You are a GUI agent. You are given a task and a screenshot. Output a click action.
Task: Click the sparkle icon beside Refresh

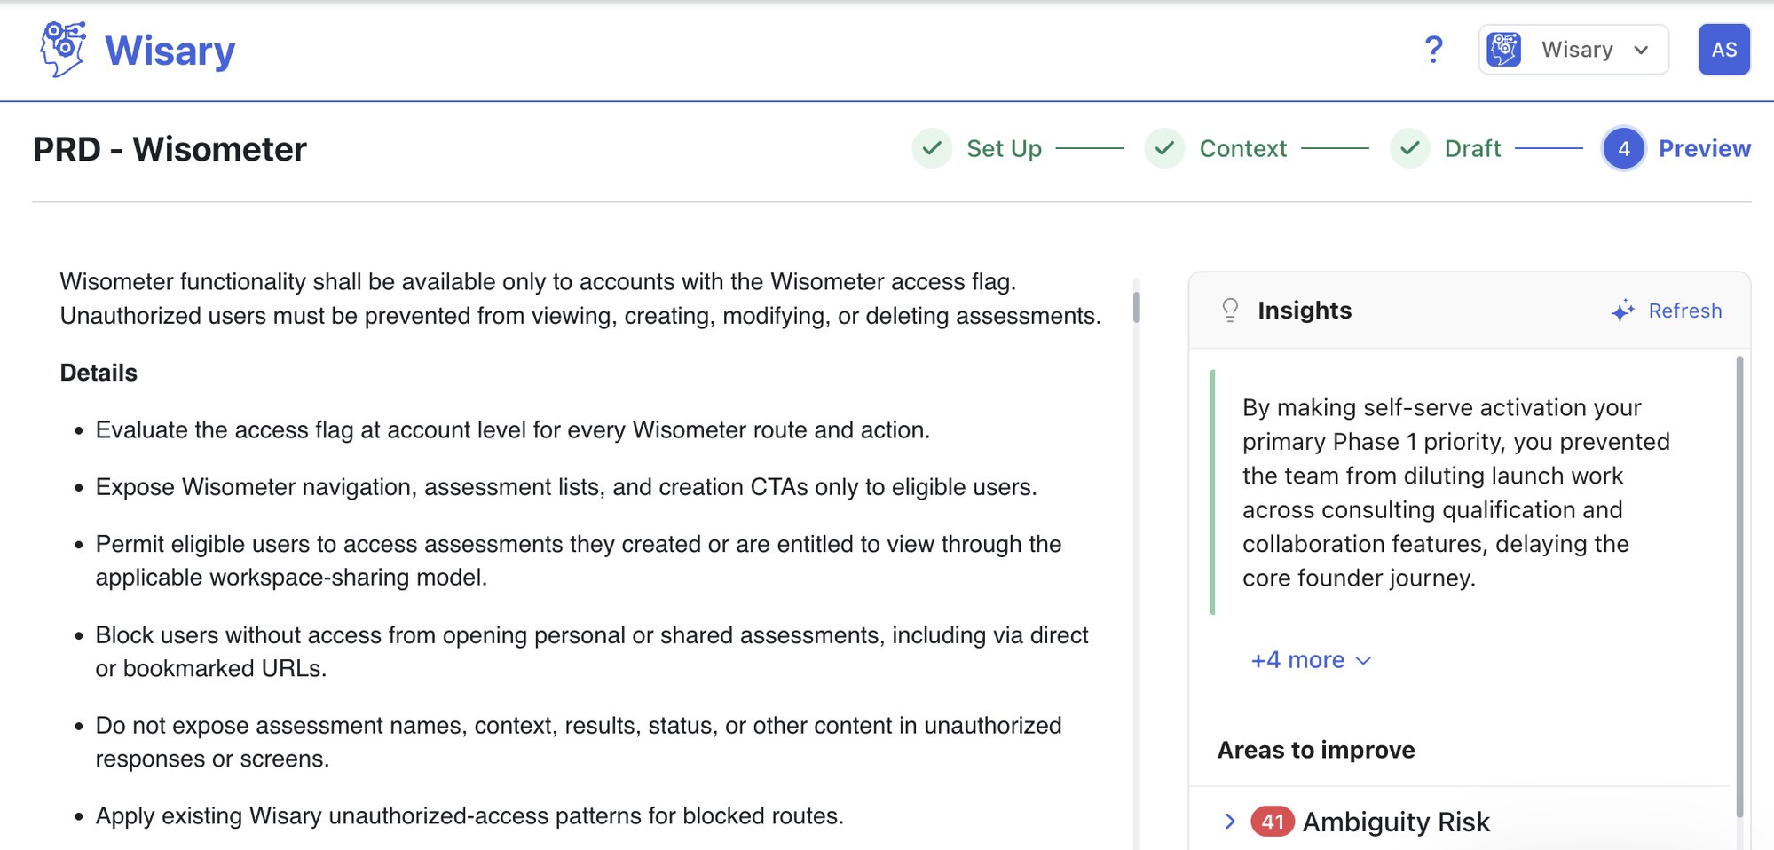pos(1622,311)
